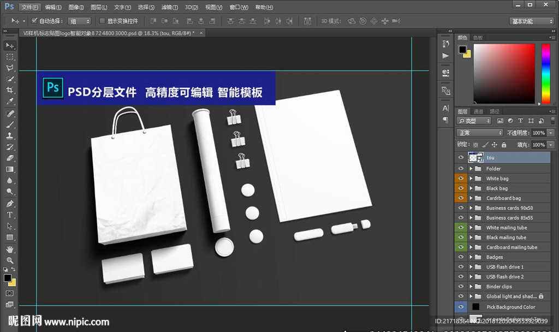The height and width of the screenshot is (332, 559).
Task: Switch to the 通道 tab
Action: click(x=478, y=111)
